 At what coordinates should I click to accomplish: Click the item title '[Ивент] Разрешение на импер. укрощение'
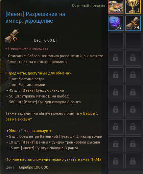click(x=35, y=18)
